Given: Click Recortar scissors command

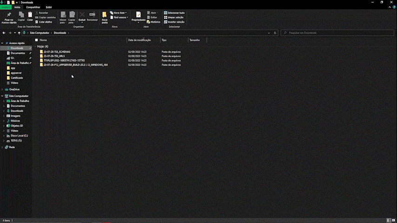Looking at the screenshot, I should click(x=42, y=13).
